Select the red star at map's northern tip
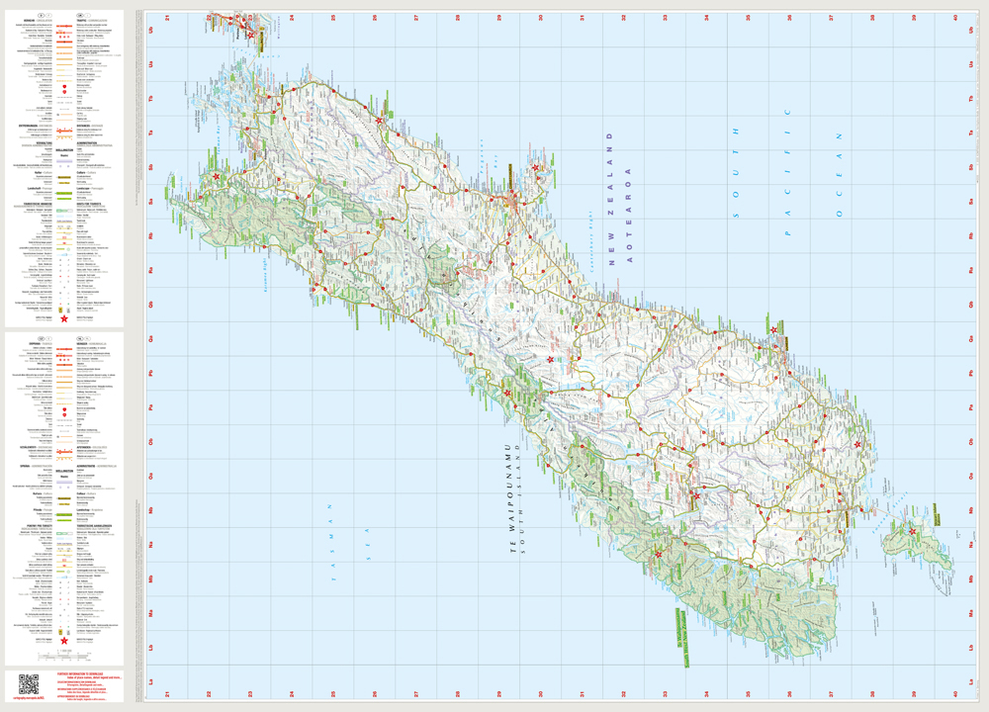 251,35
